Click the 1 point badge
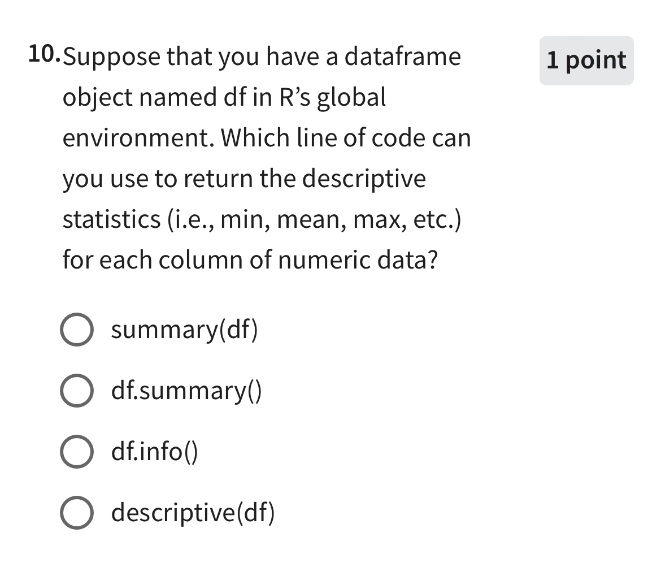Image resolution: width=661 pixels, height=580 pixels. pyautogui.click(x=586, y=60)
